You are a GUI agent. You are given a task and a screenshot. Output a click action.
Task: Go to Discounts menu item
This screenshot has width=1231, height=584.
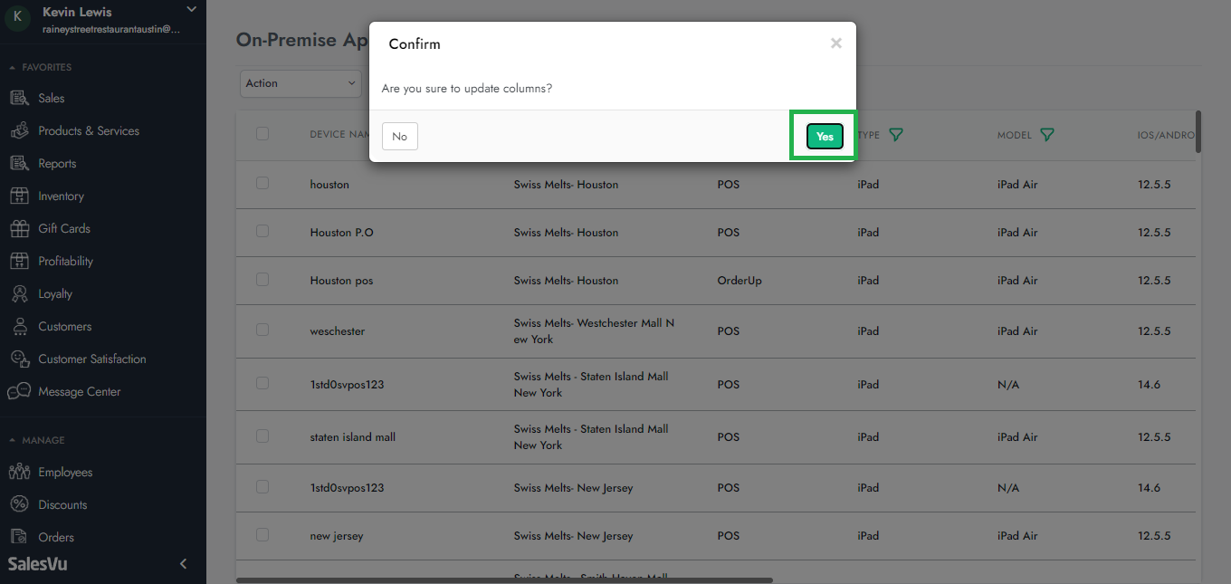(62, 504)
